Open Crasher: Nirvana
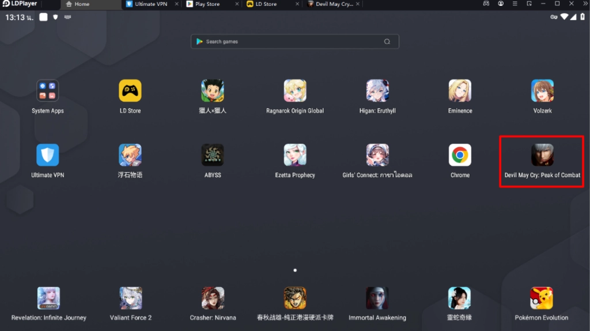Image resolution: width=590 pixels, height=331 pixels. point(213,298)
